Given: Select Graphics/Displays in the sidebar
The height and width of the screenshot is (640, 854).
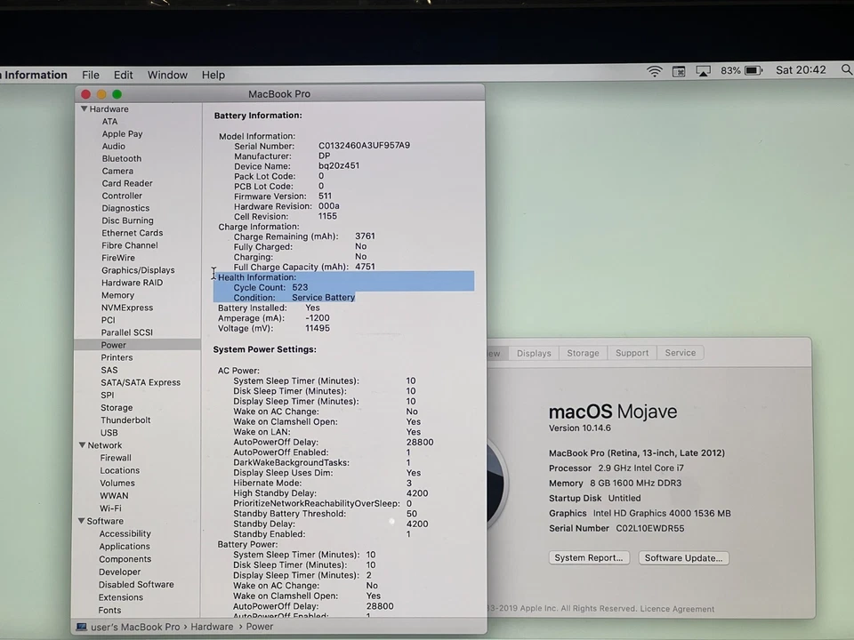Looking at the screenshot, I should click(x=138, y=270).
